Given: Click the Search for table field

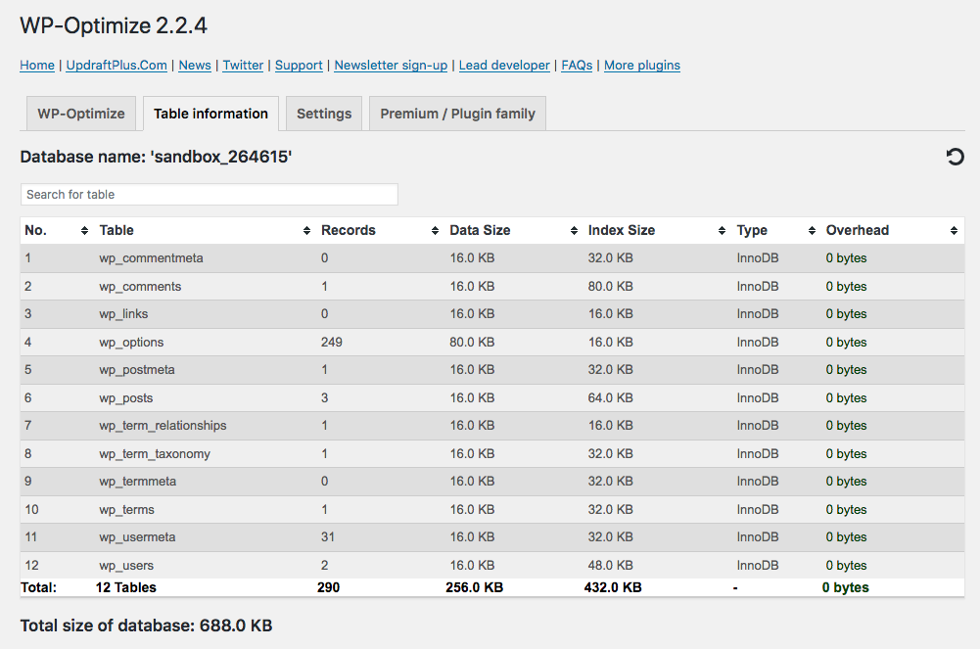Looking at the screenshot, I should click(x=210, y=194).
